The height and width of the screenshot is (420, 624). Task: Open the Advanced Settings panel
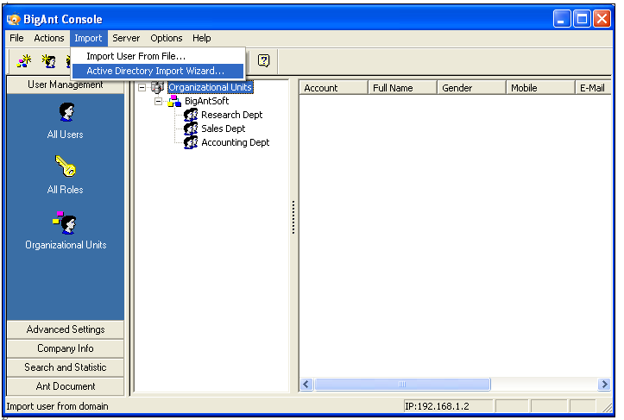click(66, 329)
